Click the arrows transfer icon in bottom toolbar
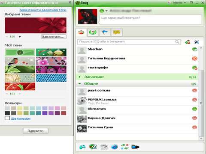This screenshot has height=154, width=206. [x=124, y=147]
